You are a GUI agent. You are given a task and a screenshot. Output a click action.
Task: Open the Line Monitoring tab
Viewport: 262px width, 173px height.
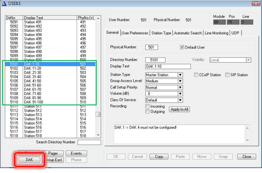(x=216, y=33)
